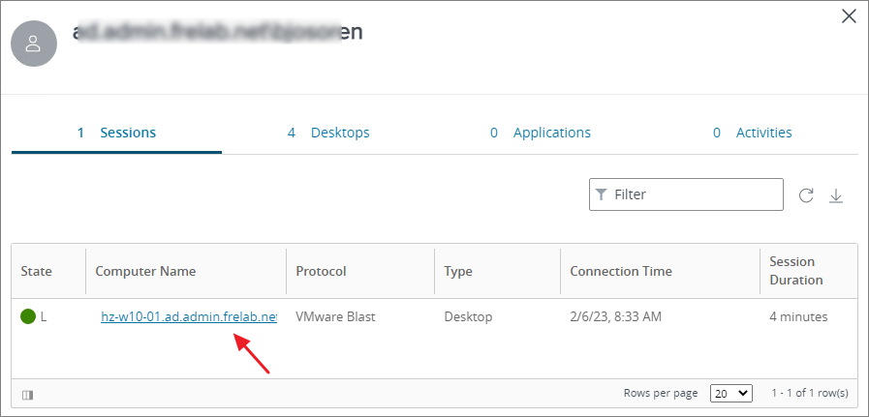
Task: Open the hz-w10-01 computer name link
Action: pos(189,316)
